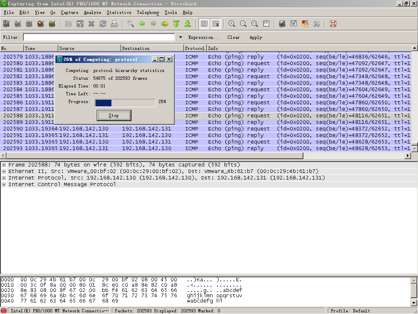The width and height of the screenshot is (418, 314).
Task: Click red capture status icon in status bar
Action: (4, 311)
